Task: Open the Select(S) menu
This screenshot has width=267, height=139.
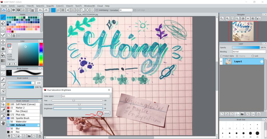Action: coord(40,6)
